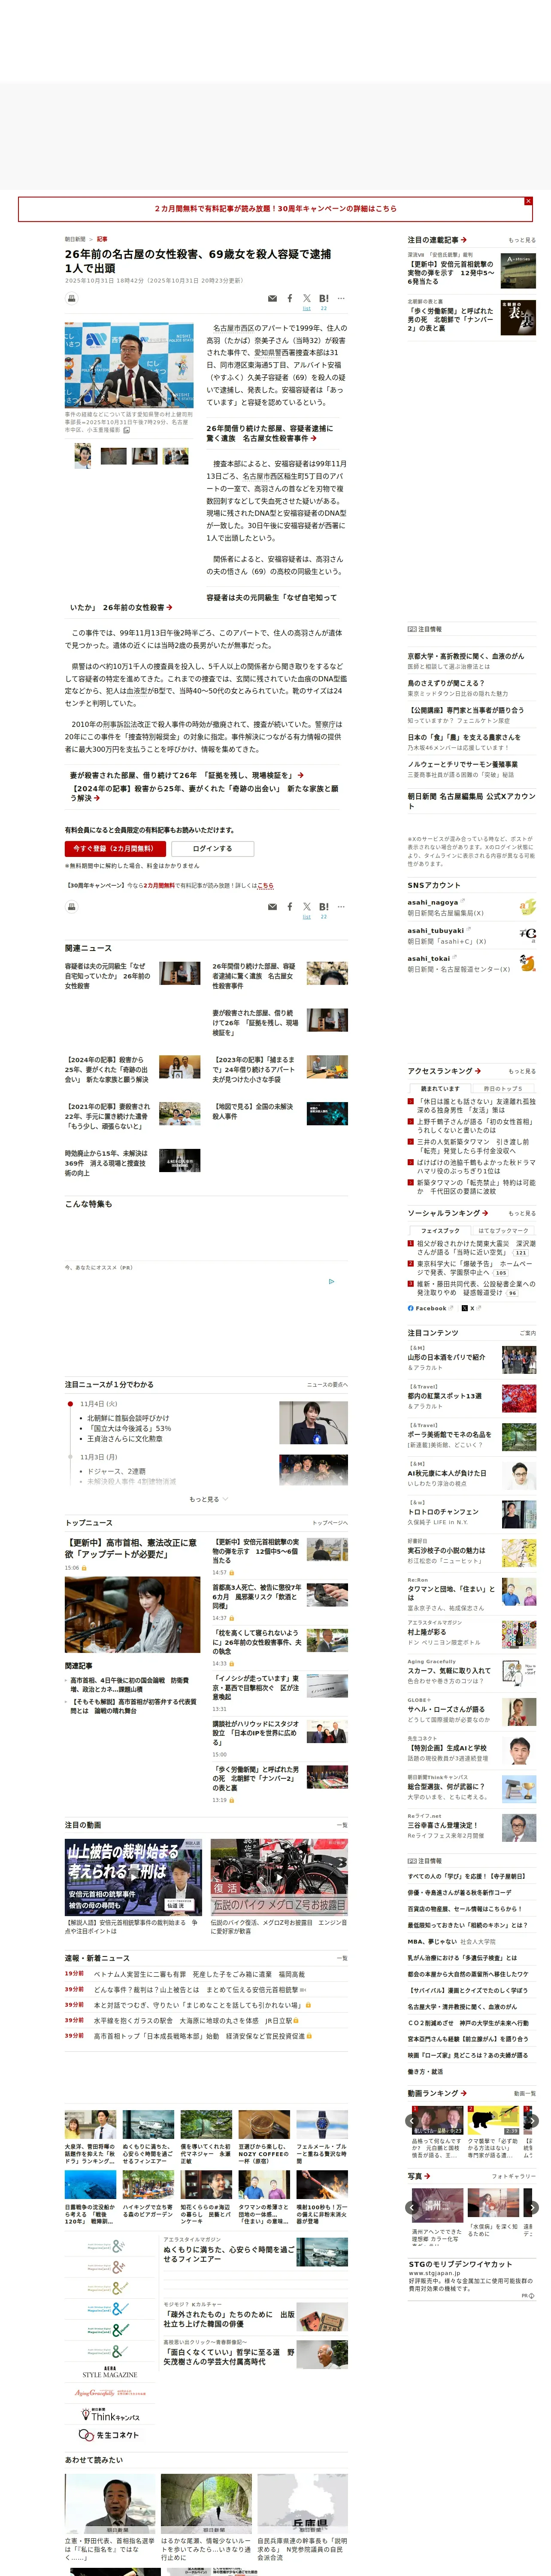Click もっと見る beside アクセスランキング
The height and width of the screenshot is (2576, 551).
click(x=521, y=1071)
